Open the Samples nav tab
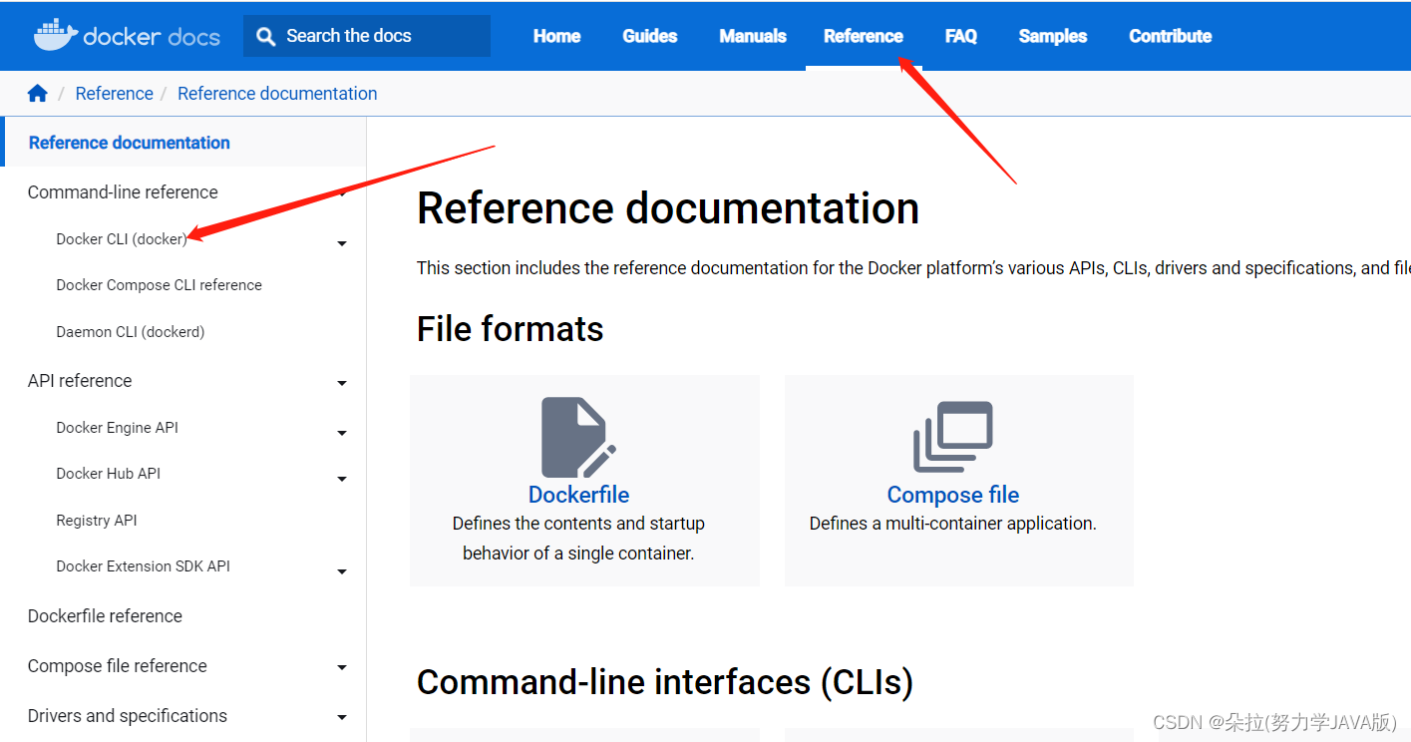Viewport: 1411px width, 742px height. click(x=1053, y=36)
